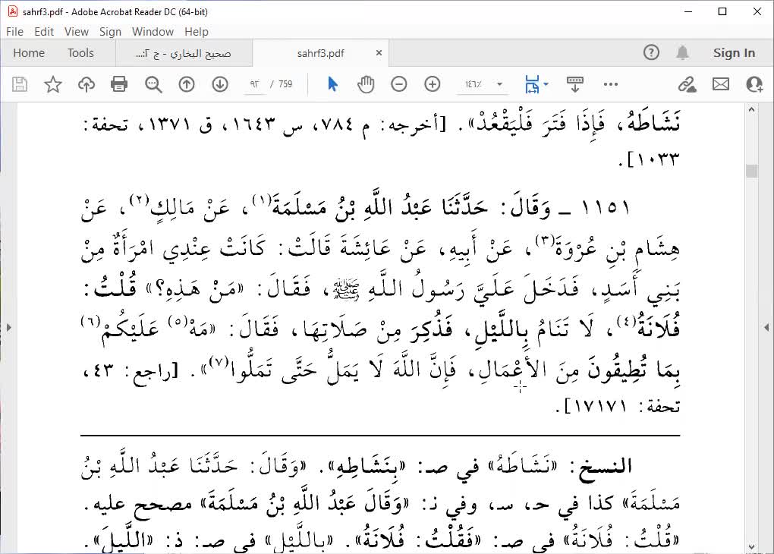774x554 pixels.
Task: Open the Window menu
Action: point(153,32)
